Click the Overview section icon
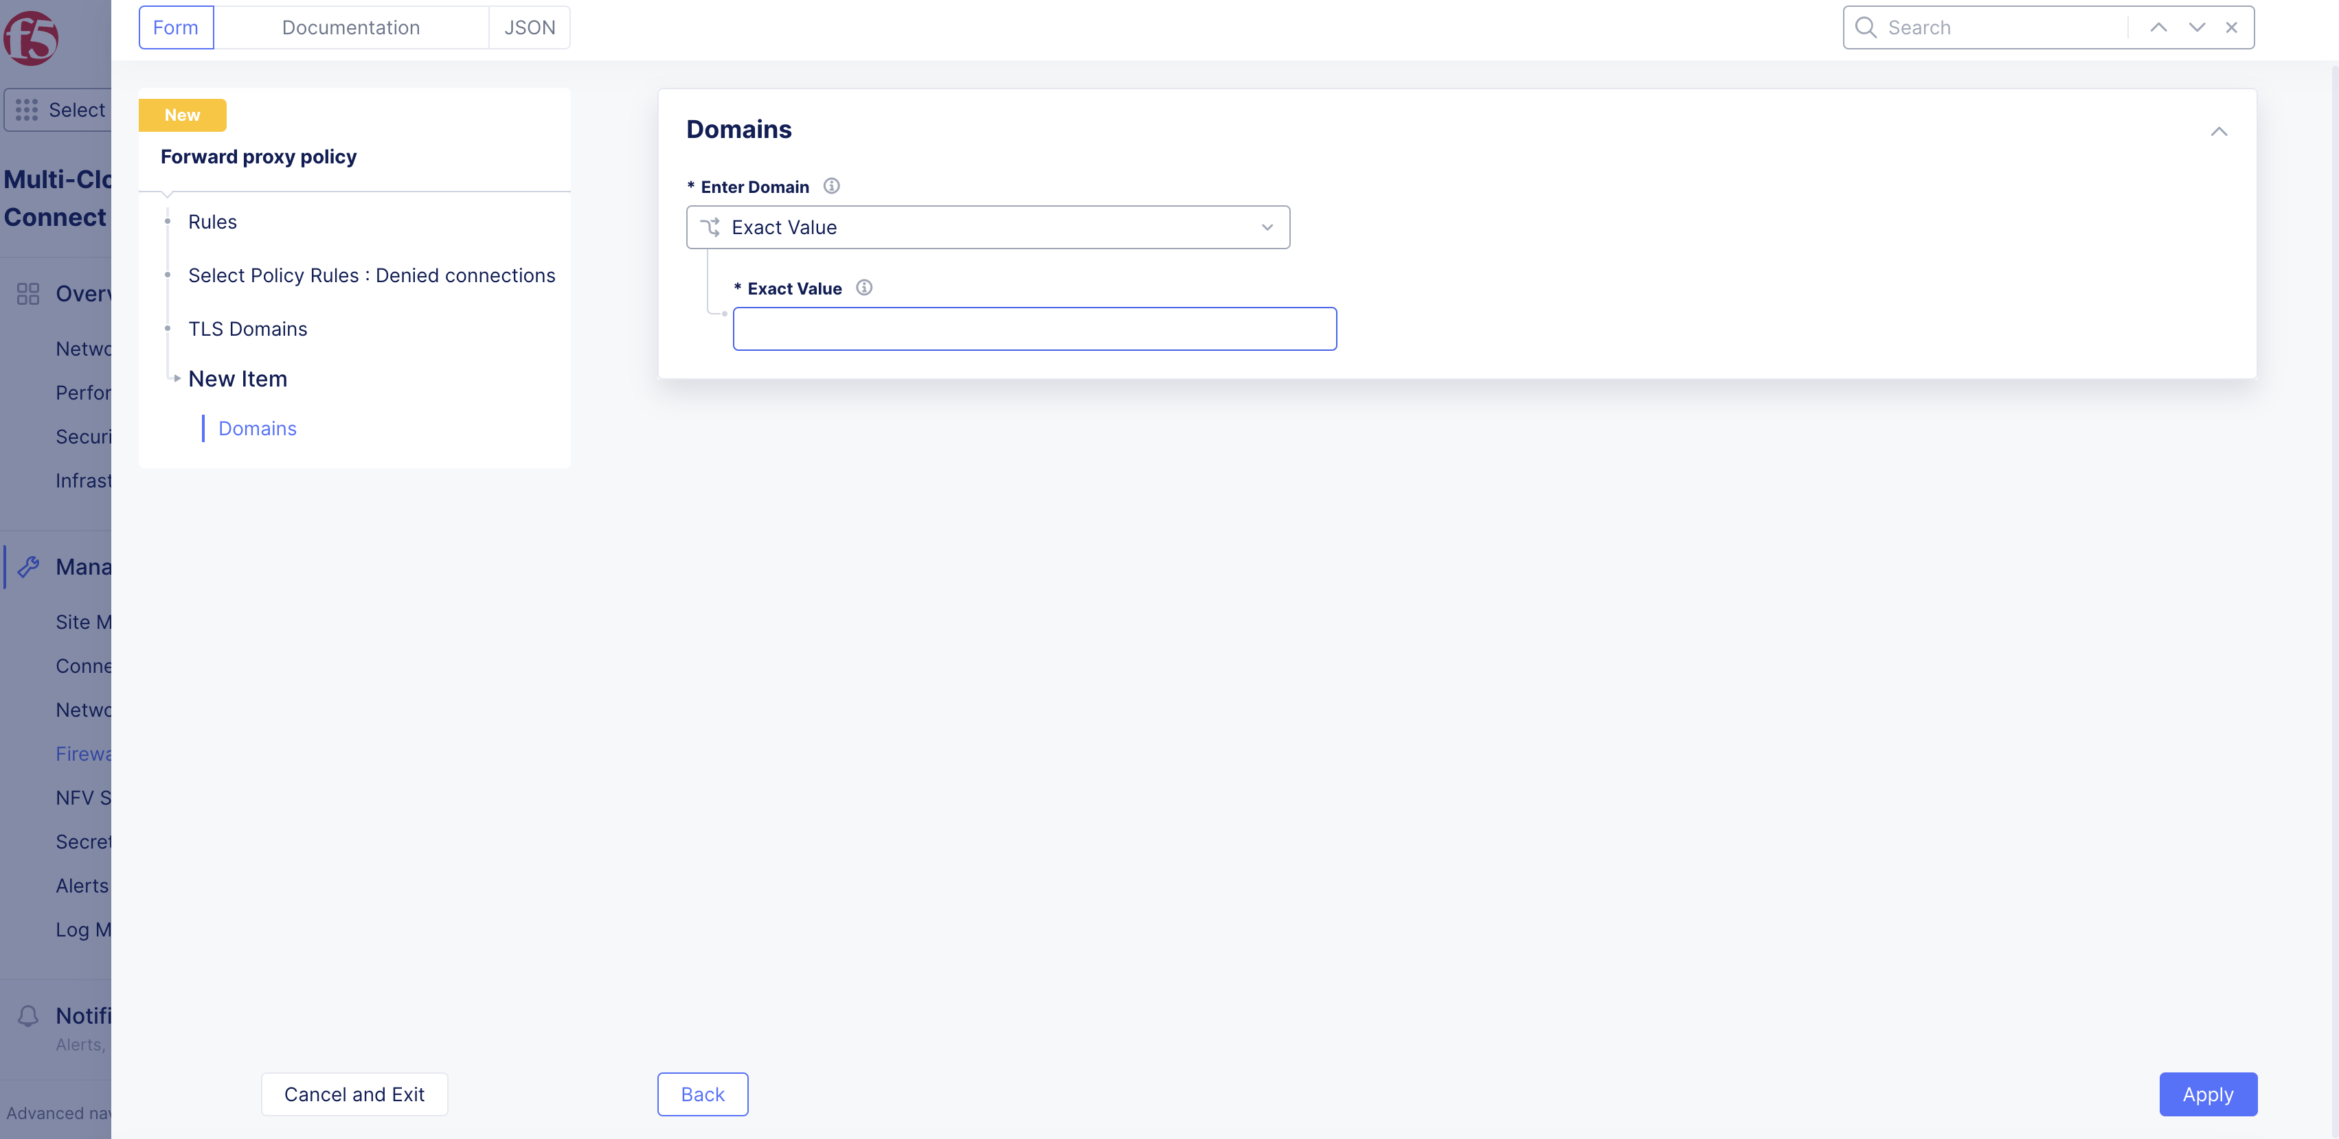The width and height of the screenshot is (2339, 1139). tap(28, 293)
